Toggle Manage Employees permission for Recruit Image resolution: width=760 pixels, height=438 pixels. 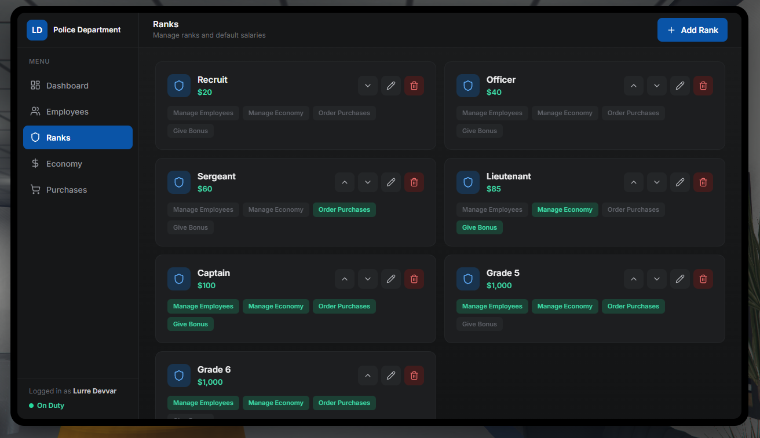tap(203, 113)
